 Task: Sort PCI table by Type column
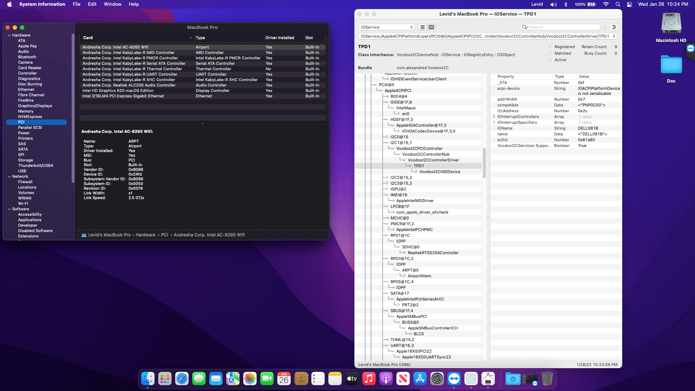coord(229,38)
